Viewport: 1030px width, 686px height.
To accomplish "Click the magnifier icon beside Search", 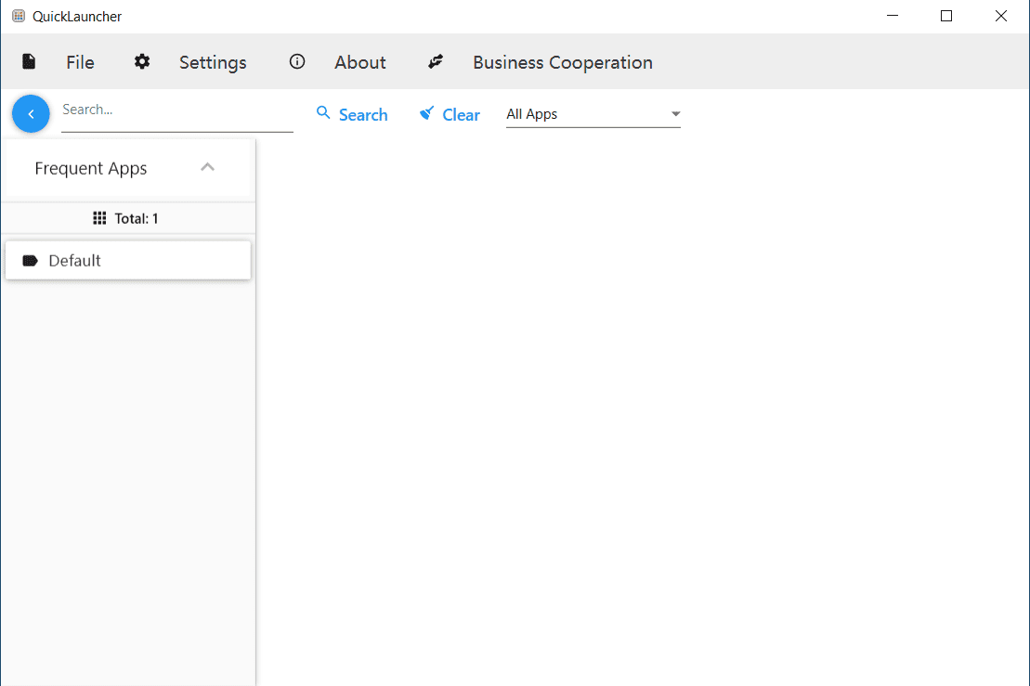I will coord(323,113).
